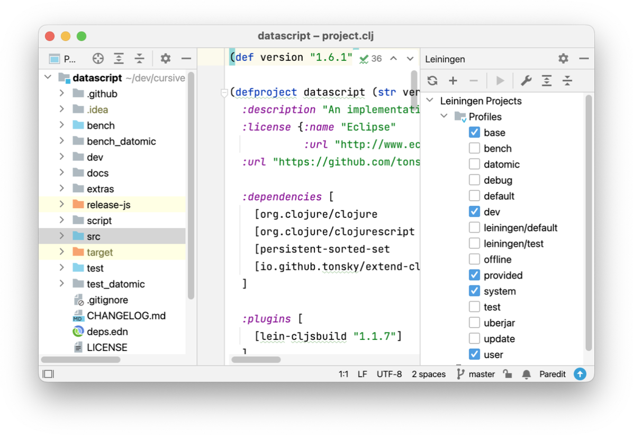Hide the Project tool window
Image resolution: width=633 pixels, height=435 pixels.
(x=186, y=59)
